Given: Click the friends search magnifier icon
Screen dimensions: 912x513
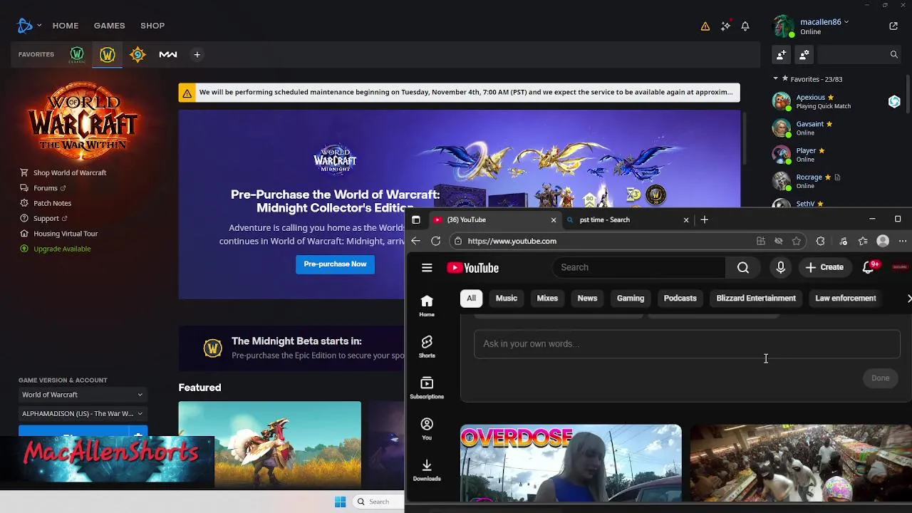Looking at the screenshot, I should tap(894, 54).
